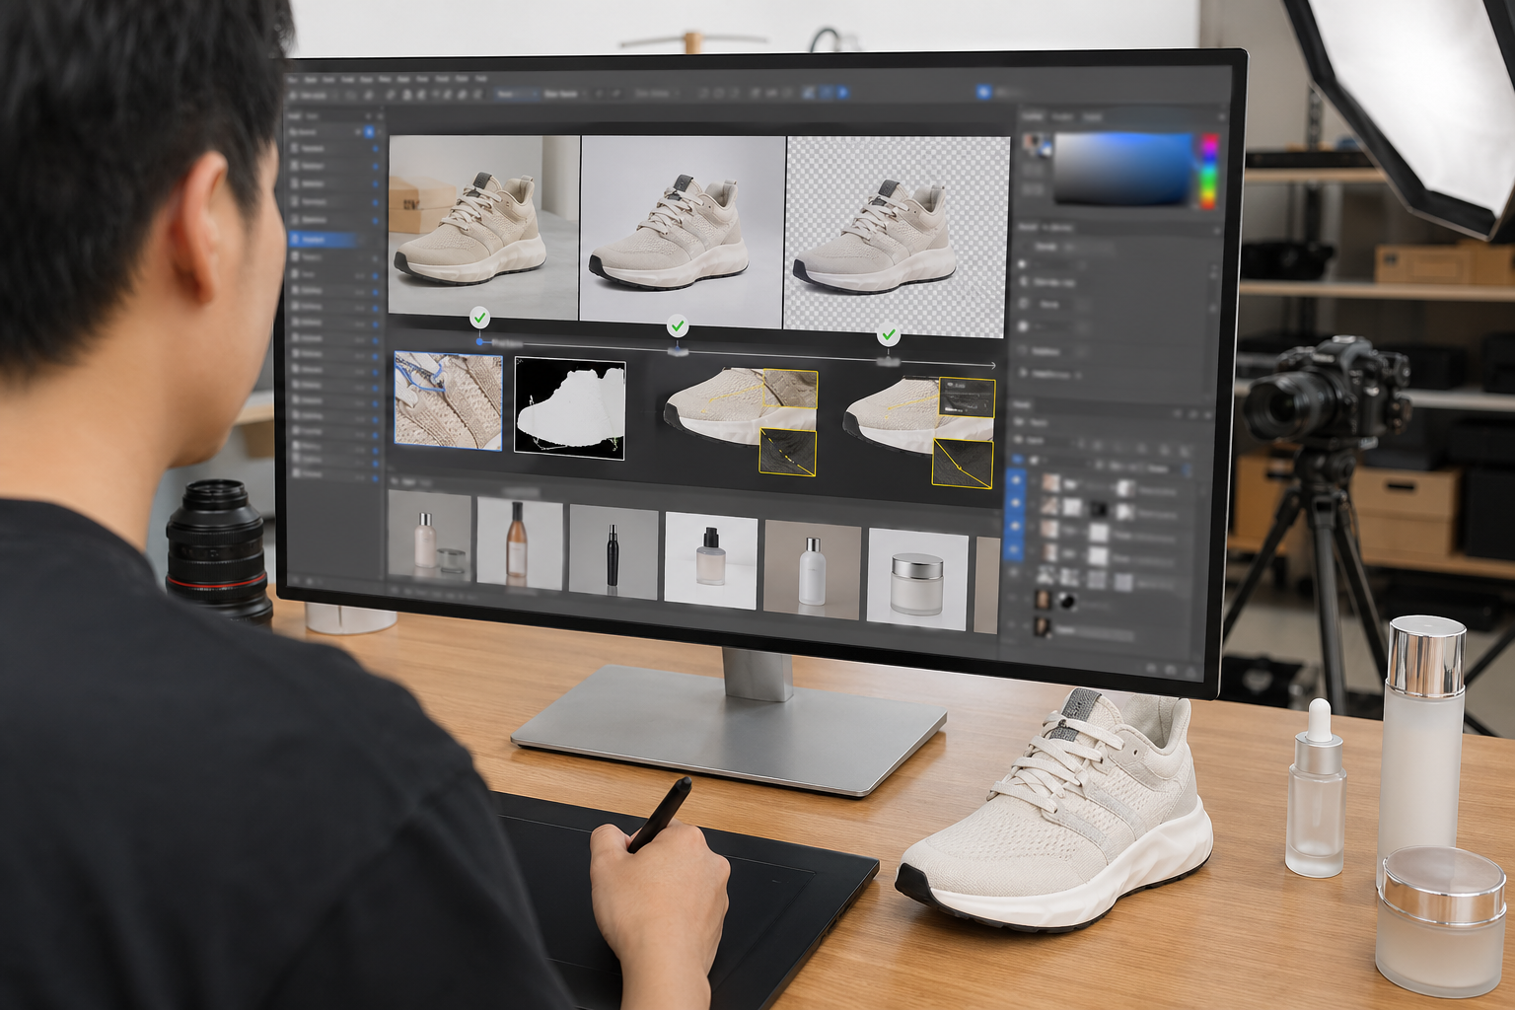Click the blue start point on the workflow timeline
1515x1010 pixels.
tap(480, 341)
